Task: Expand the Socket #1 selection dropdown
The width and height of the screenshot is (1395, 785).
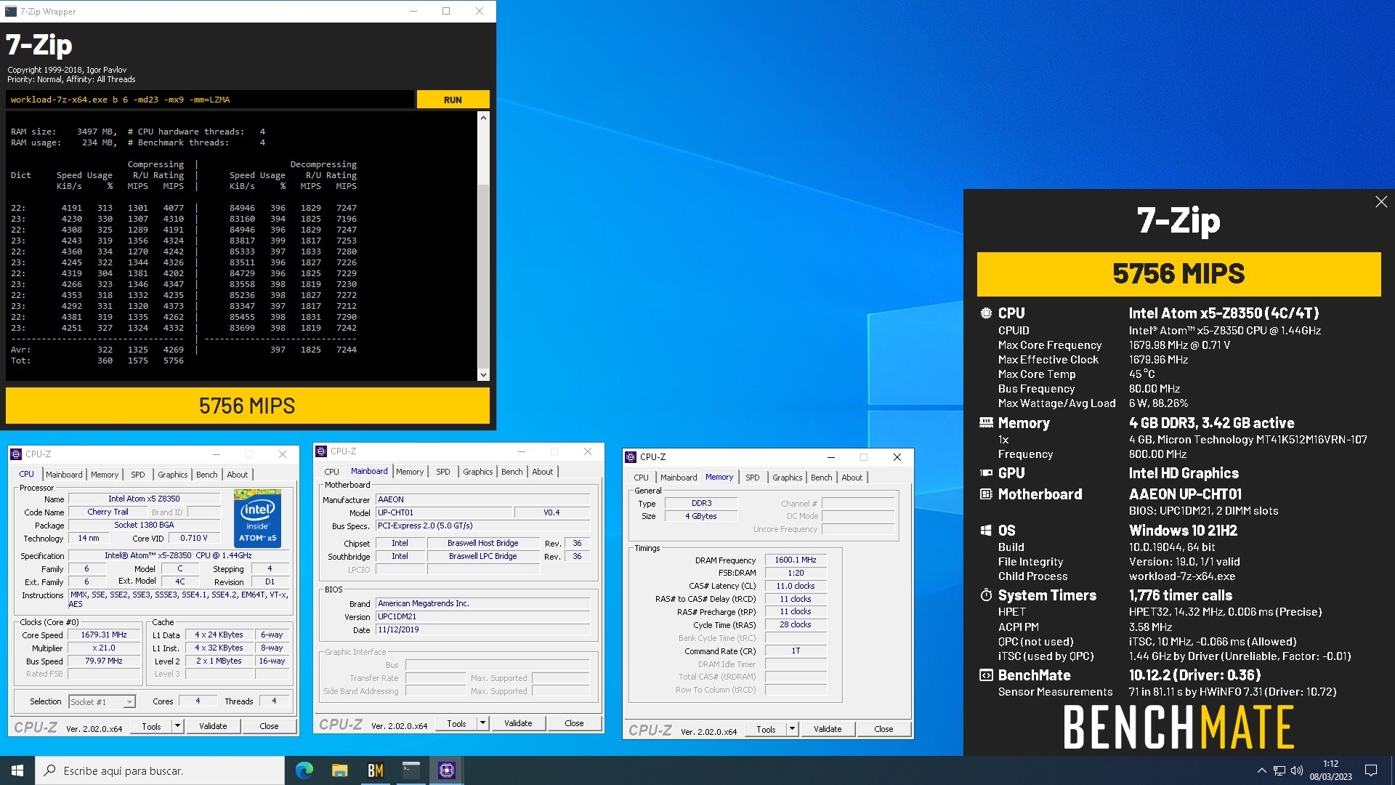Action: coord(129,702)
